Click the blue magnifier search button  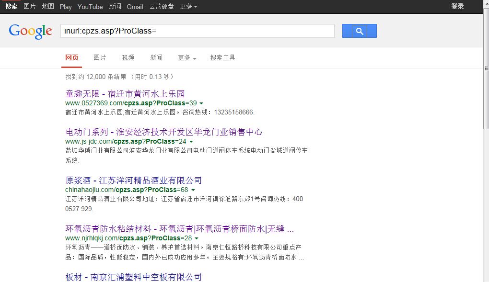(359, 31)
